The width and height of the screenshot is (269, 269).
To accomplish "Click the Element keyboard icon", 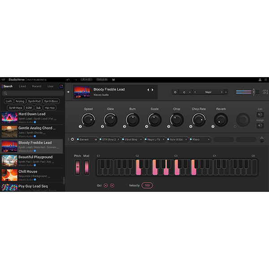I will (96, 139).
